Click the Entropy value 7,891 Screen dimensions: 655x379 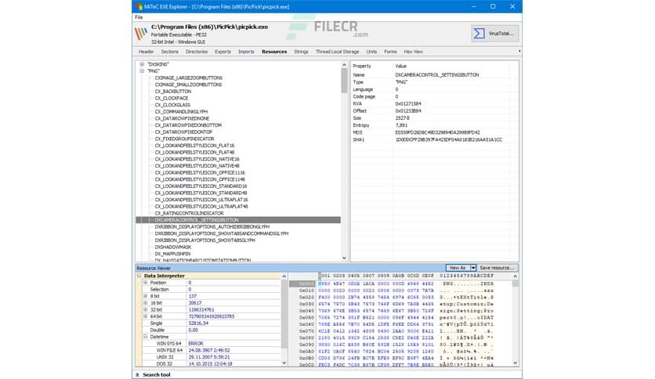point(401,125)
